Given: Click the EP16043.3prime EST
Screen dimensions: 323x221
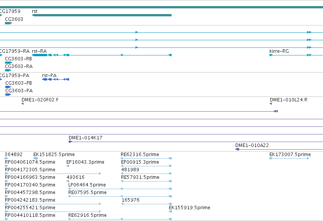Looking at the screenshot, I should point(68,166).
